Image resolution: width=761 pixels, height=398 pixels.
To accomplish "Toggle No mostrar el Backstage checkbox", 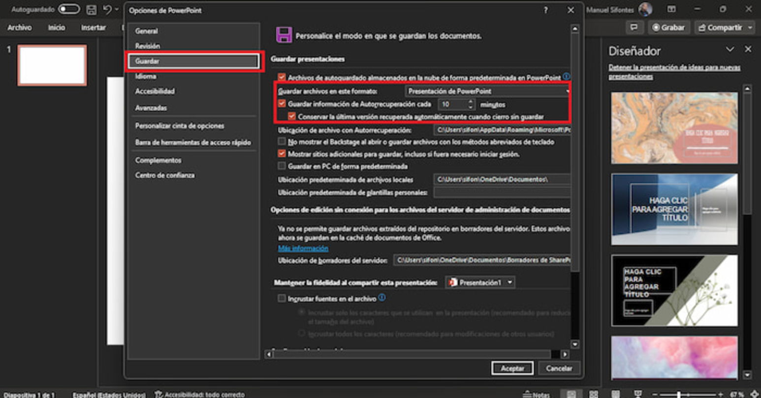I will click(282, 142).
